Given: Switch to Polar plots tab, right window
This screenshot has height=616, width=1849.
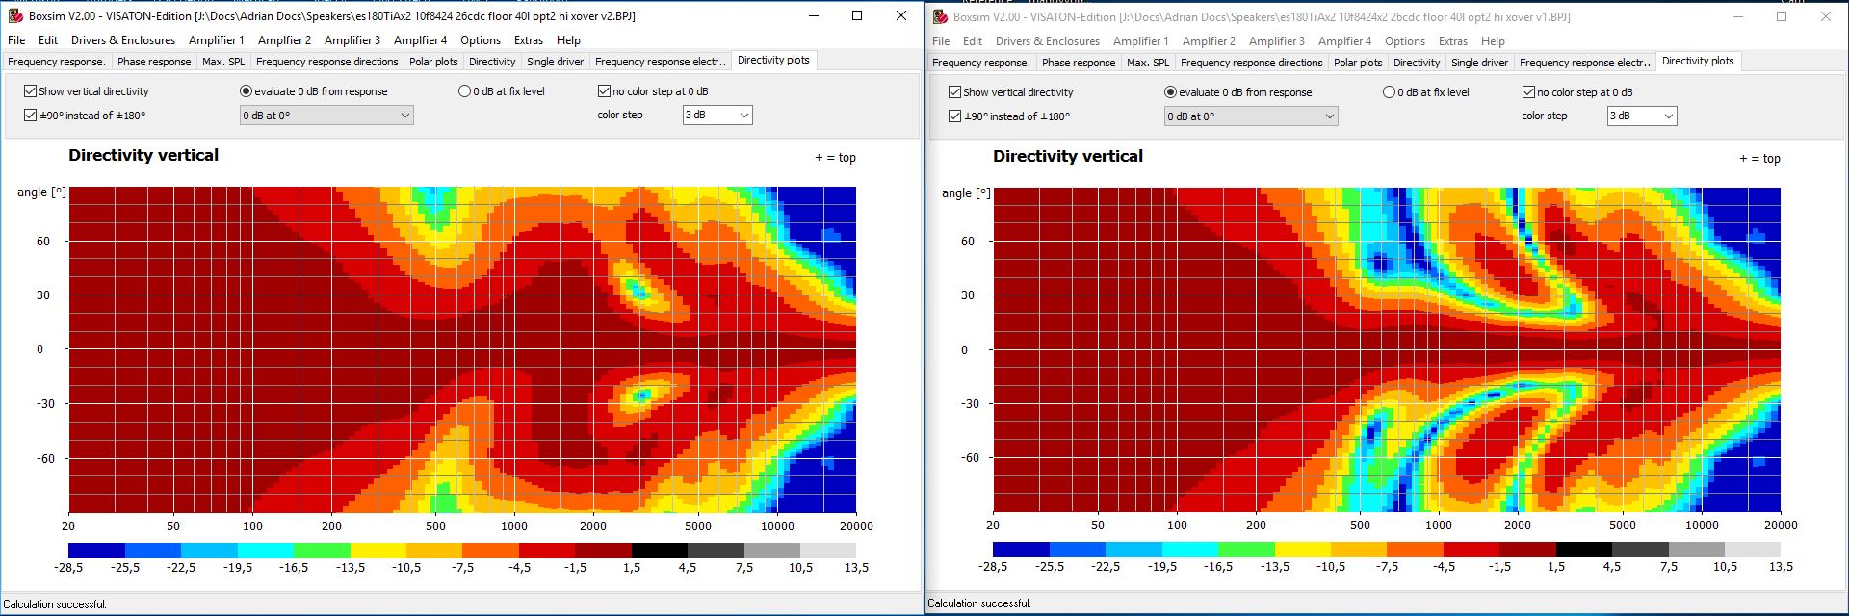Looking at the screenshot, I should 1358,63.
